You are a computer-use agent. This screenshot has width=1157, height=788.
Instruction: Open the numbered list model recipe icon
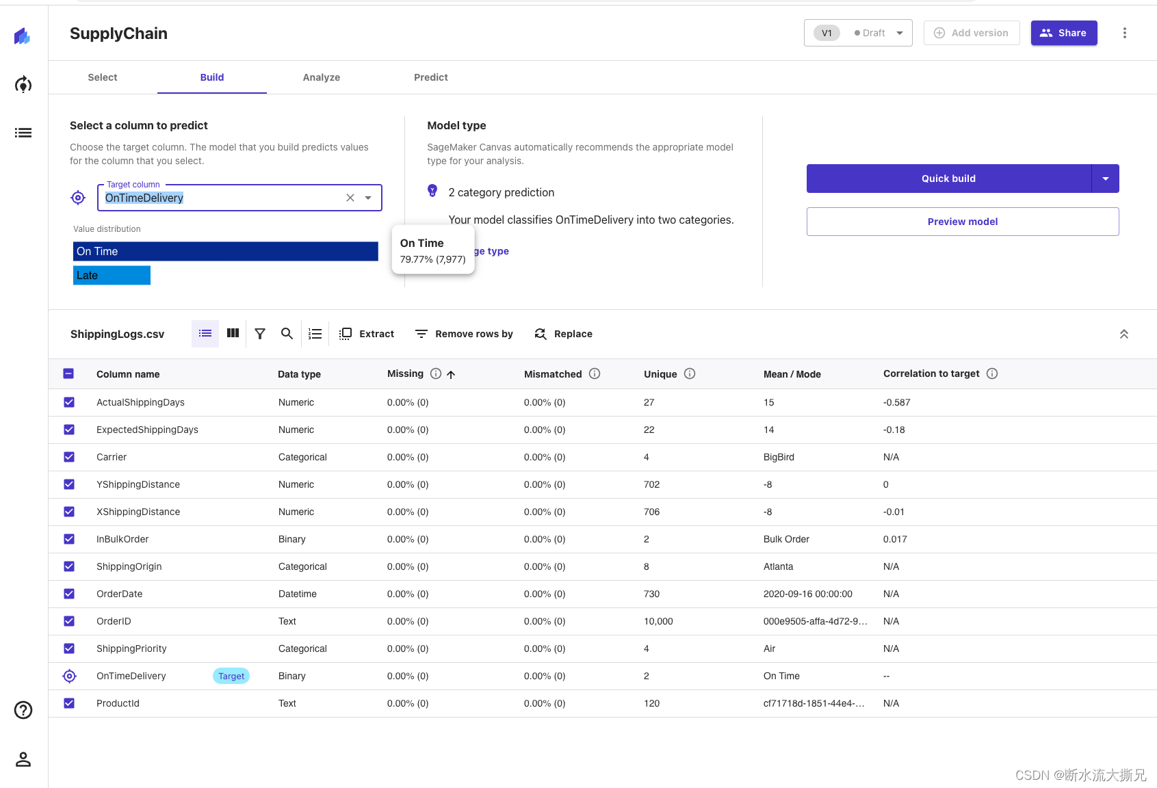pyautogui.click(x=315, y=334)
